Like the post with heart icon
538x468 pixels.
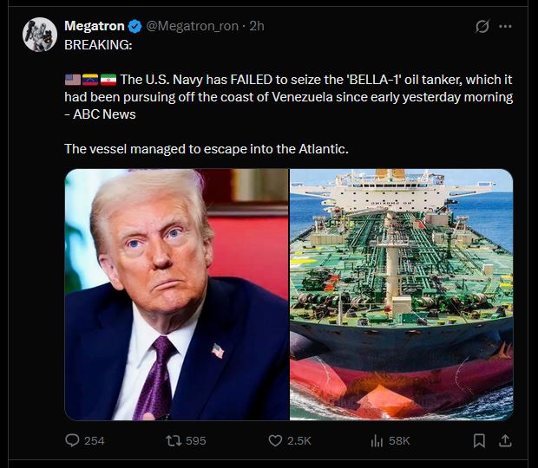pos(275,440)
